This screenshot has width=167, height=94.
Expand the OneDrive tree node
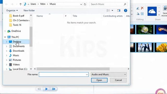pyautogui.click(x=5, y=31)
